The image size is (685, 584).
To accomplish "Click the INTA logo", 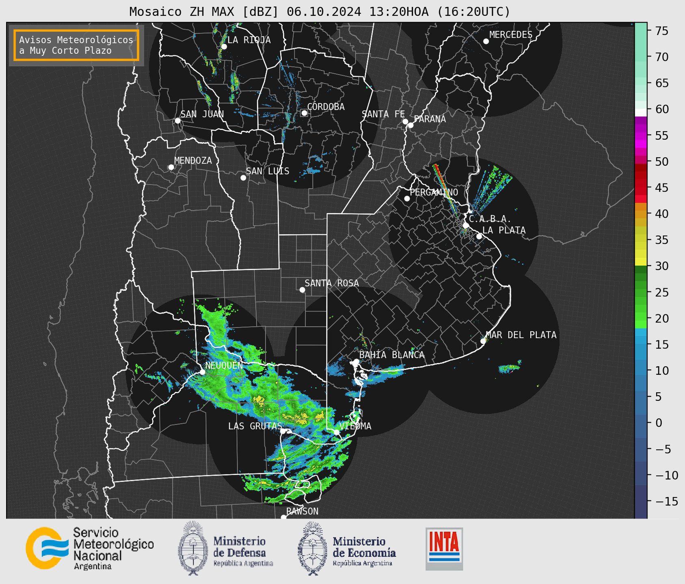I will (x=444, y=549).
